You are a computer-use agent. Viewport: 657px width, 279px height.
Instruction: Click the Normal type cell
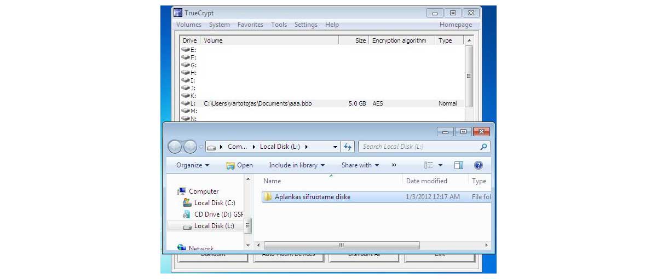pyautogui.click(x=447, y=103)
